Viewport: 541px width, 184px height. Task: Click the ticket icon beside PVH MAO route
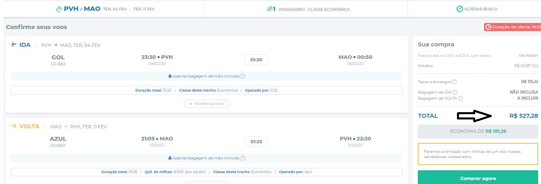click(x=59, y=9)
